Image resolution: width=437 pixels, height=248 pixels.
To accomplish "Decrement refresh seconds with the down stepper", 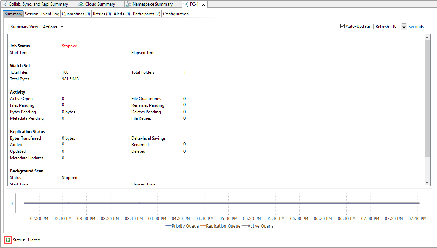I will click(x=404, y=28).
